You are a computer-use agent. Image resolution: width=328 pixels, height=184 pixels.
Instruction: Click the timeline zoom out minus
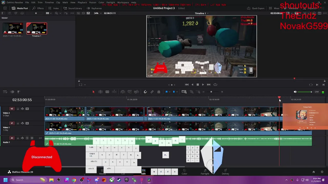pos(203,92)
